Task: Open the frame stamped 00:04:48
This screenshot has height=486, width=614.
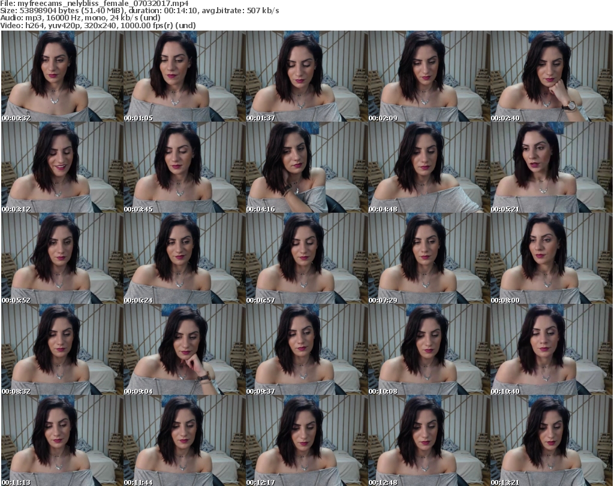Action: (429, 167)
